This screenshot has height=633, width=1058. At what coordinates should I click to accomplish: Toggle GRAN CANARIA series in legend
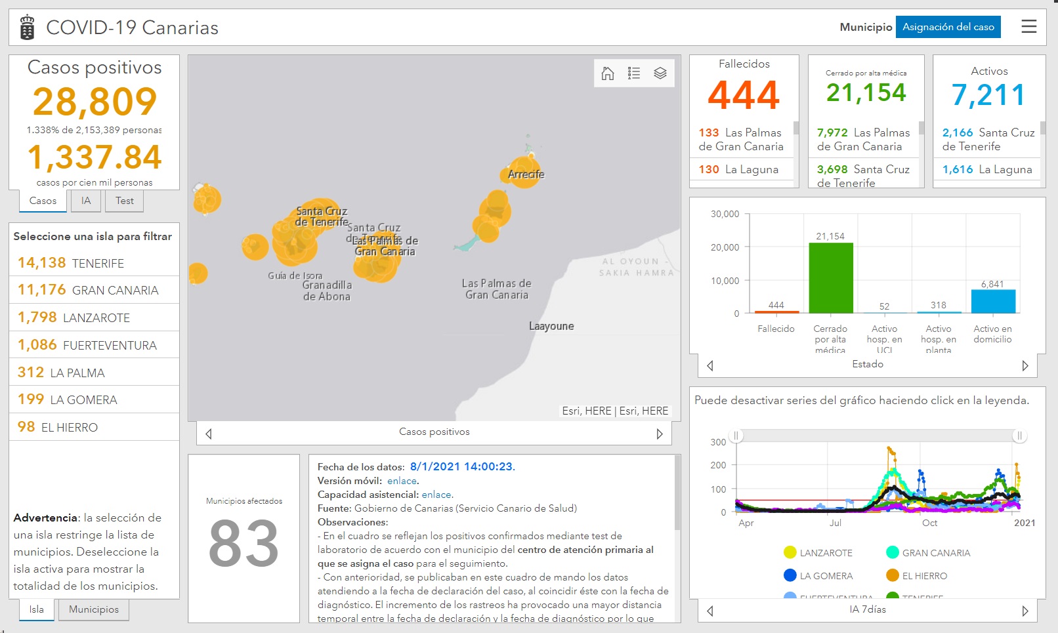(928, 553)
